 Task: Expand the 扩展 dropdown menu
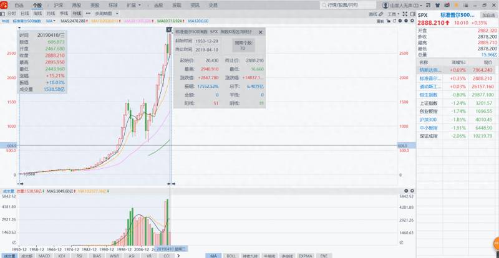133,6
